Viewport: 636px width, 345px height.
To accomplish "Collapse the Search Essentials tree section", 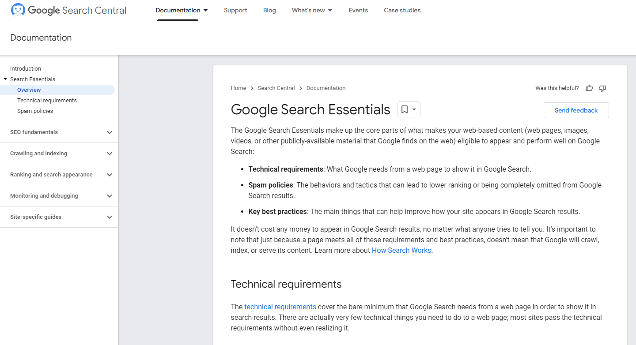I will coord(5,79).
